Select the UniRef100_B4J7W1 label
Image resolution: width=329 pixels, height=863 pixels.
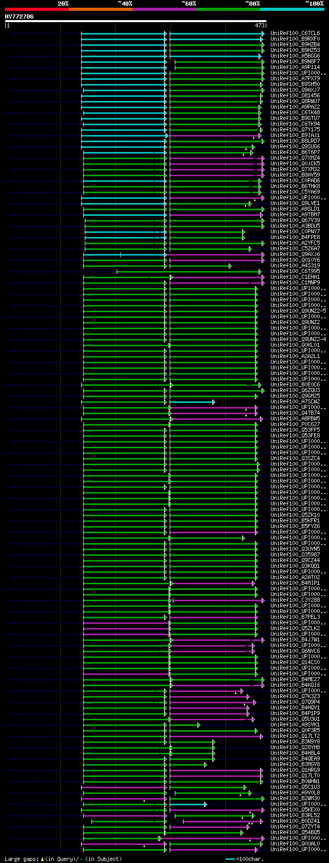click(x=295, y=640)
